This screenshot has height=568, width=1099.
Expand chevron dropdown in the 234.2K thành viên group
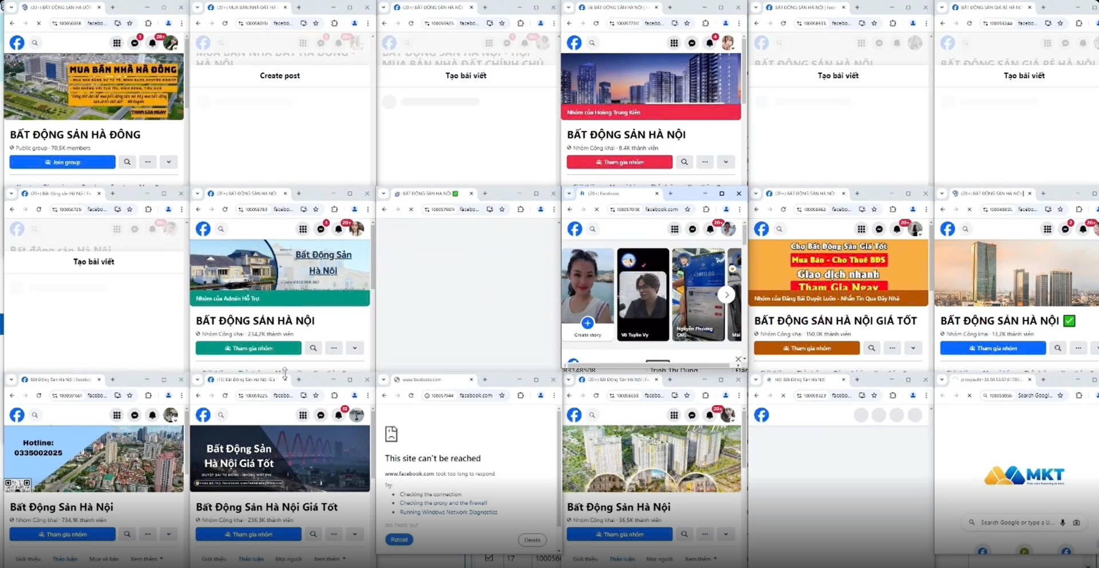(x=354, y=348)
